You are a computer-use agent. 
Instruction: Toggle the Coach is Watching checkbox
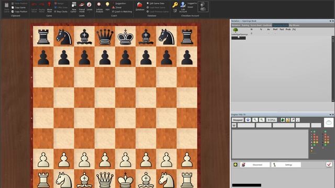pyautogui.click(x=113, y=11)
